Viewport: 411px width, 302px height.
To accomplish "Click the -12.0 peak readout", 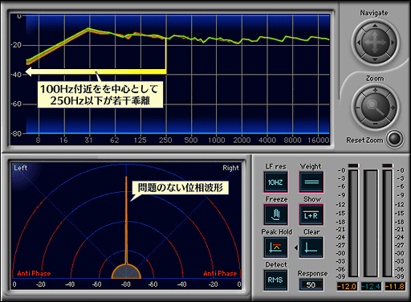I will 347,287.
